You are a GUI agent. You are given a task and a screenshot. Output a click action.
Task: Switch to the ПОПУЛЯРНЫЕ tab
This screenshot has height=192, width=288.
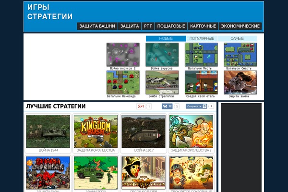point(202,38)
